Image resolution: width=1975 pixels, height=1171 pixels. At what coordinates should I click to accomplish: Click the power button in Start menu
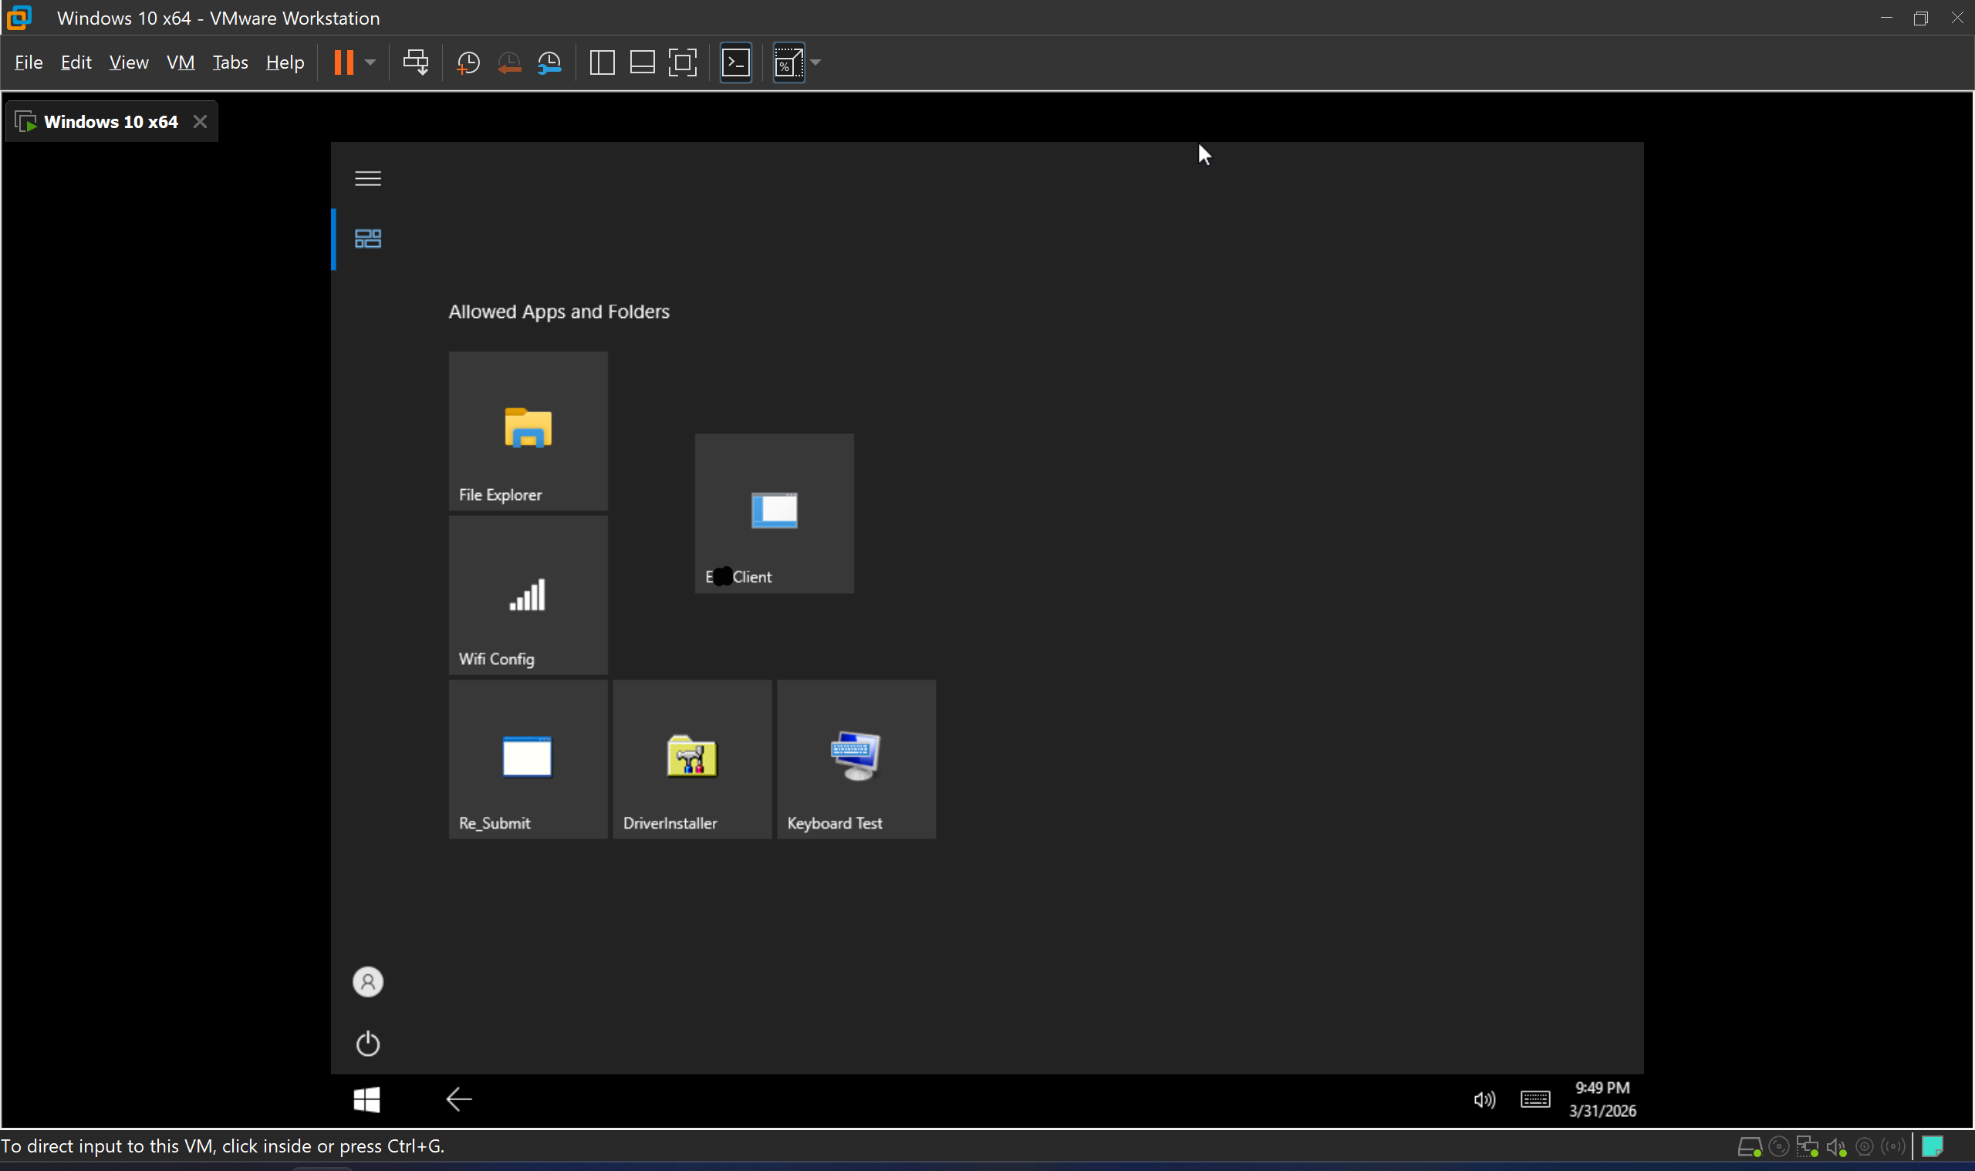[x=368, y=1042]
